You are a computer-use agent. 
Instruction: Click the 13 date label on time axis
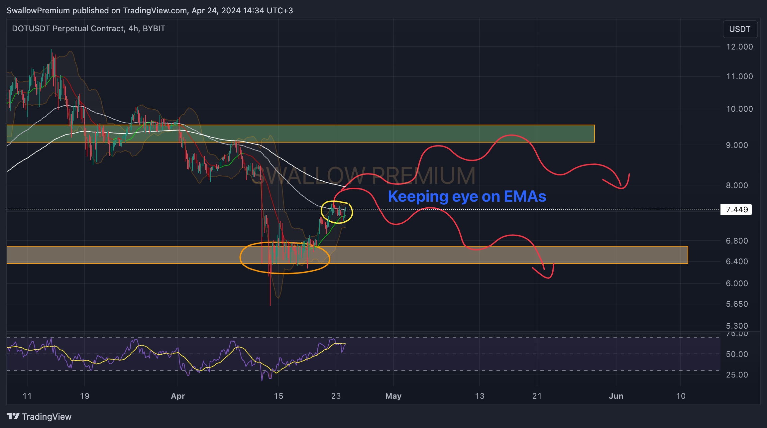point(480,396)
